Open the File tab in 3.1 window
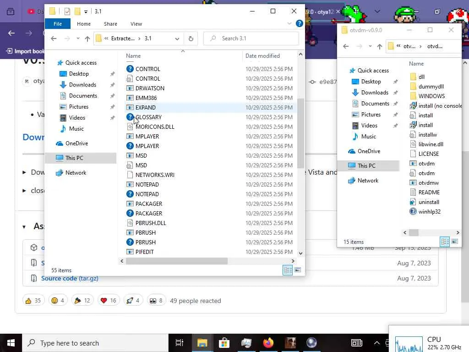 pyautogui.click(x=58, y=24)
